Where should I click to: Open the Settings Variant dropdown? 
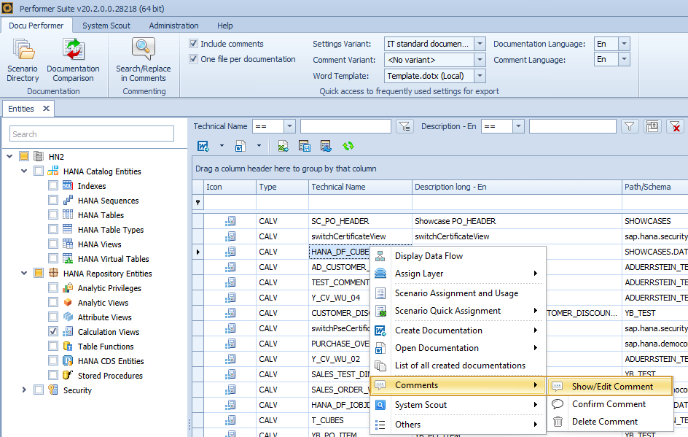pos(480,44)
